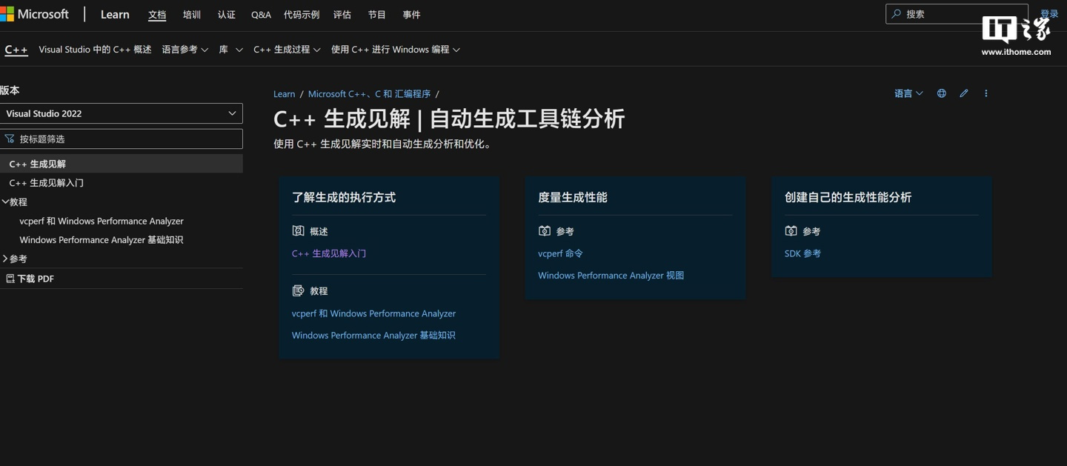Click the globe icon near page title
Image resolution: width=1067 pixels, height=466 pixels.
941,93
